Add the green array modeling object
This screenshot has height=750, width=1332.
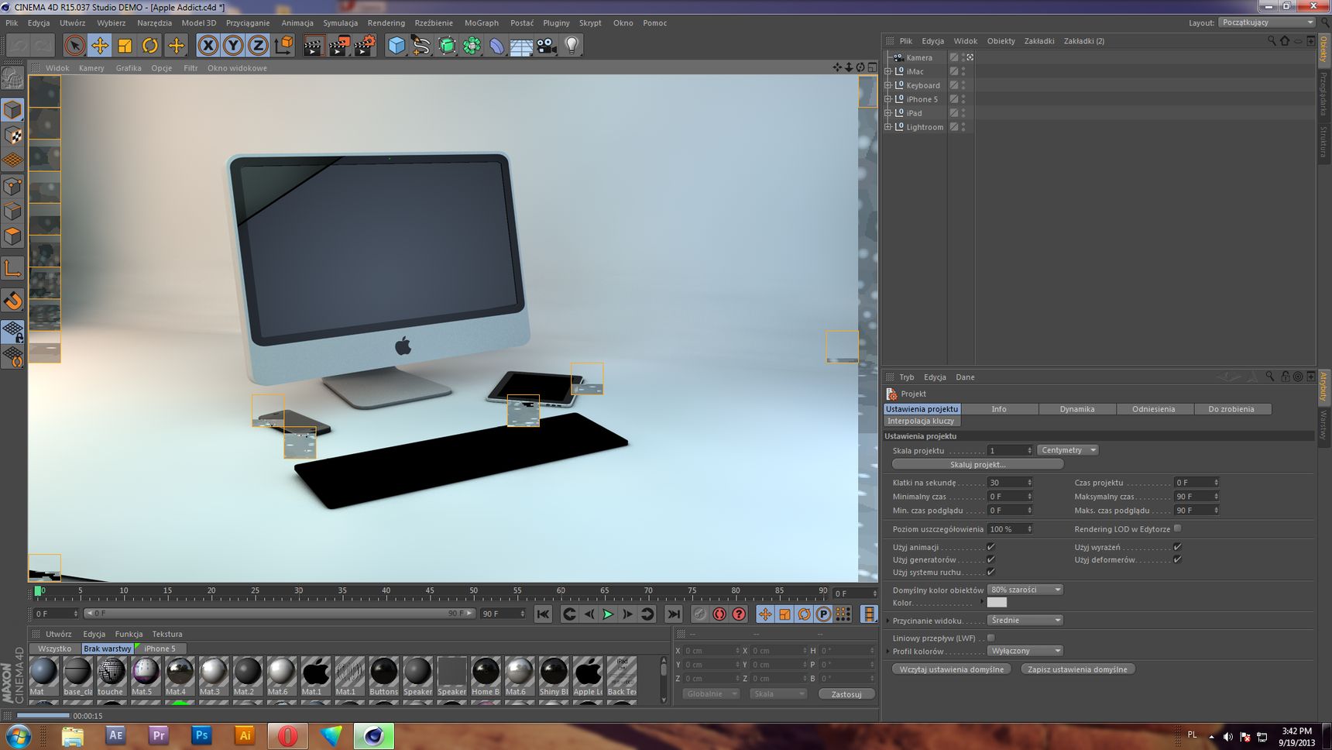pyautogui.click(x=472, y=46)
